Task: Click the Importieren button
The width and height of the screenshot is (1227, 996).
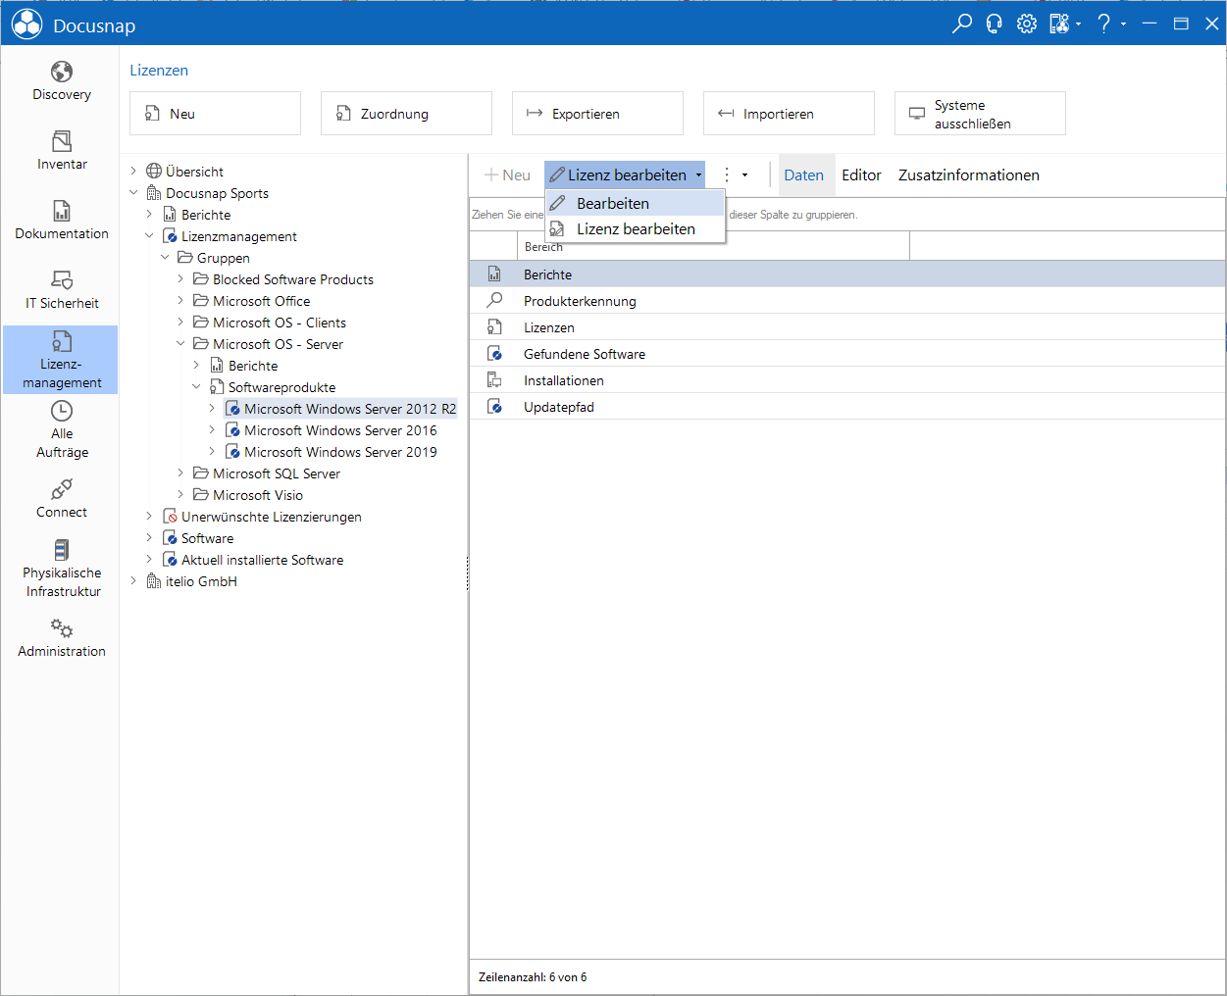Action: point(789,114)
